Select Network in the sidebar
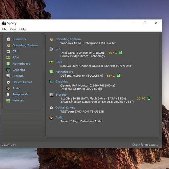Screen dimensions: 169x169 tap(18, 100)
